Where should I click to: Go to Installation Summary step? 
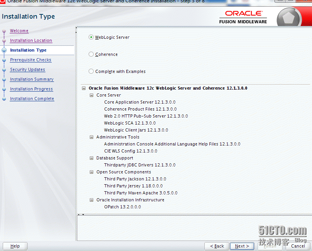[x=32, y=79]
